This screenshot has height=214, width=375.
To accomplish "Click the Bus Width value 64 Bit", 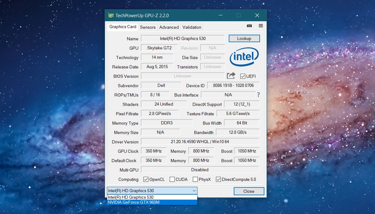I will (242, 123).
